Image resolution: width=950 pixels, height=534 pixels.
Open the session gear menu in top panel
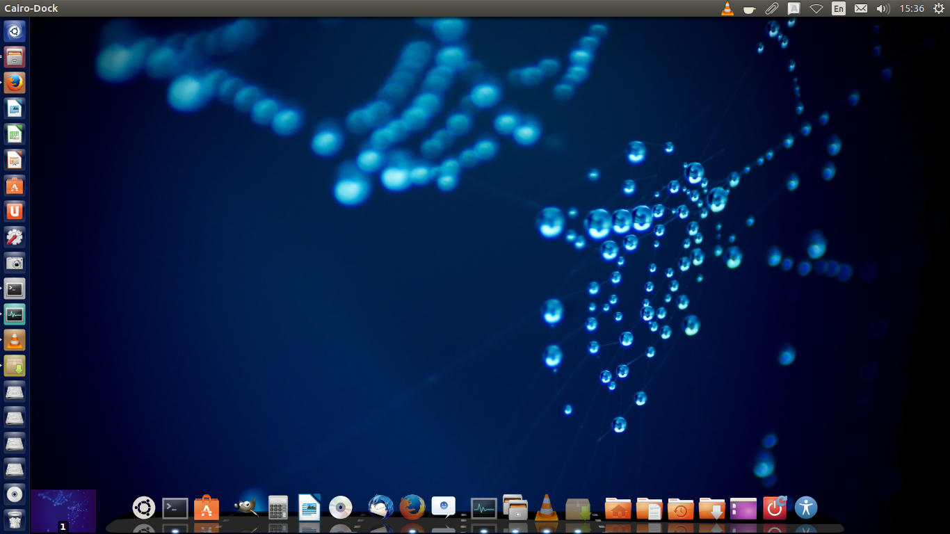[939, 8]
